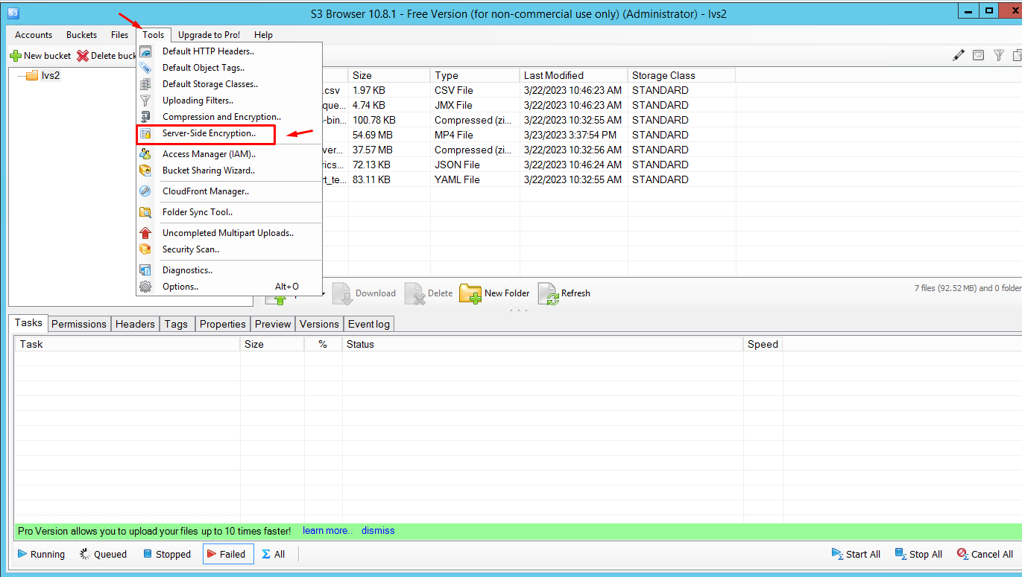Click the rectangle view icon in top toolbar
The height and width of the screenshot is (577, 1022).
click(x=979, y=55)
